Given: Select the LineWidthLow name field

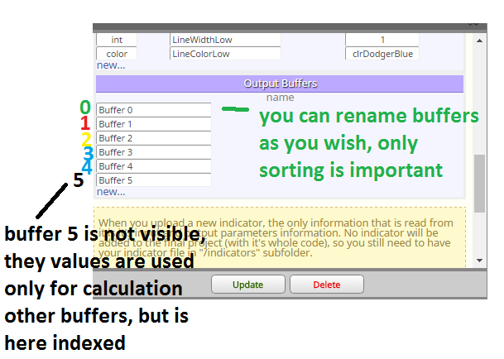Looking at the screenshot, I should pos(225,40).
